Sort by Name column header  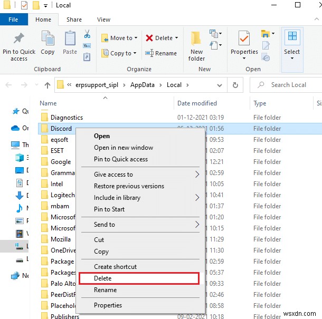click(48, 103)
